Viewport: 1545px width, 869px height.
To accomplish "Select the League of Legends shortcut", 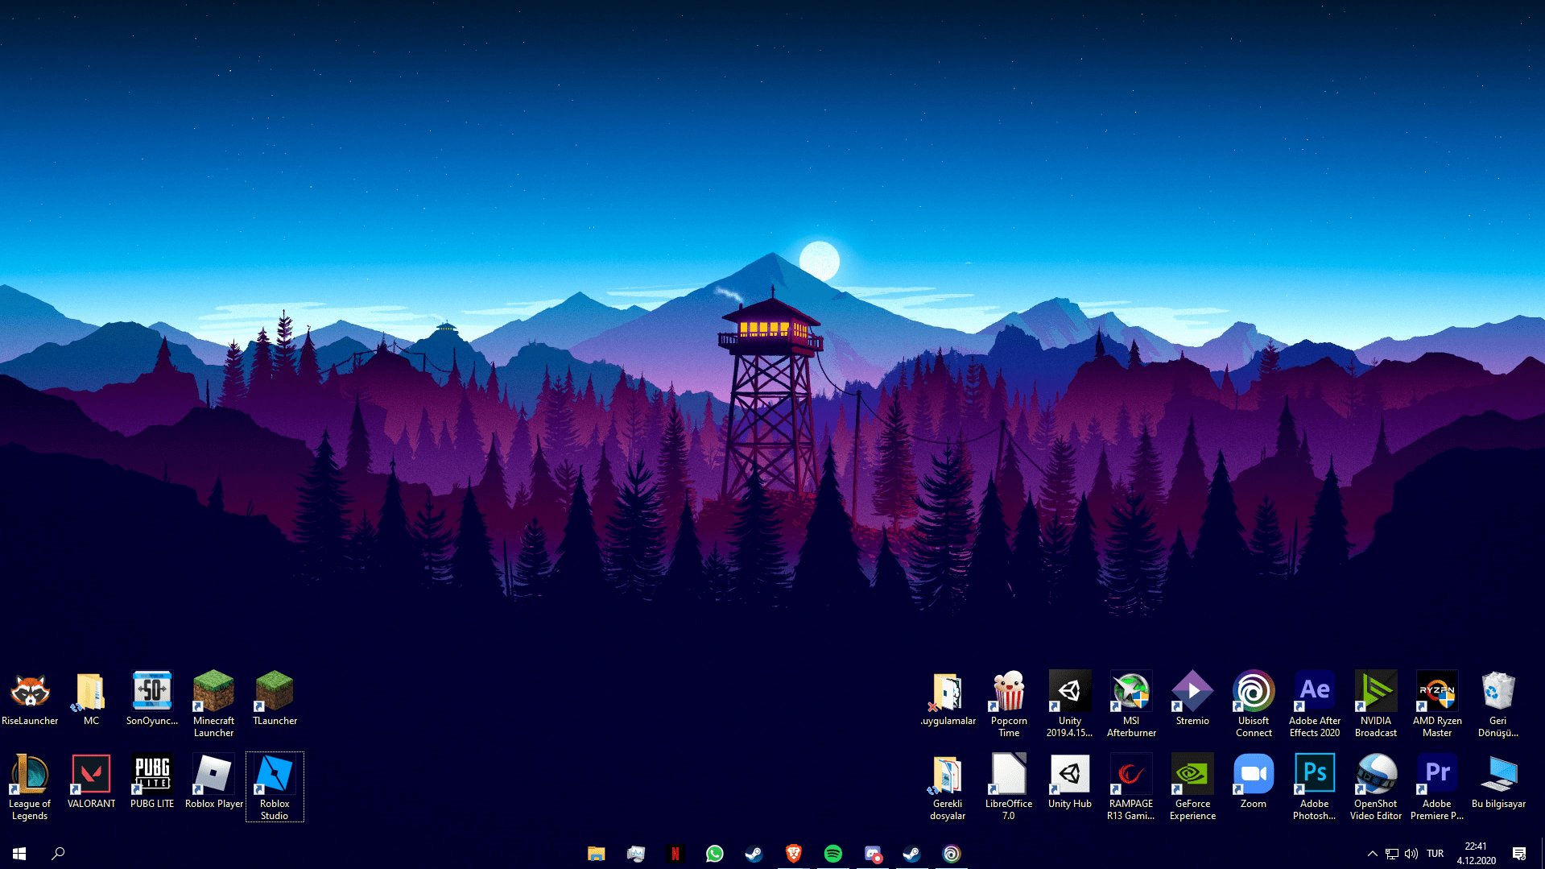I will 30,787.
